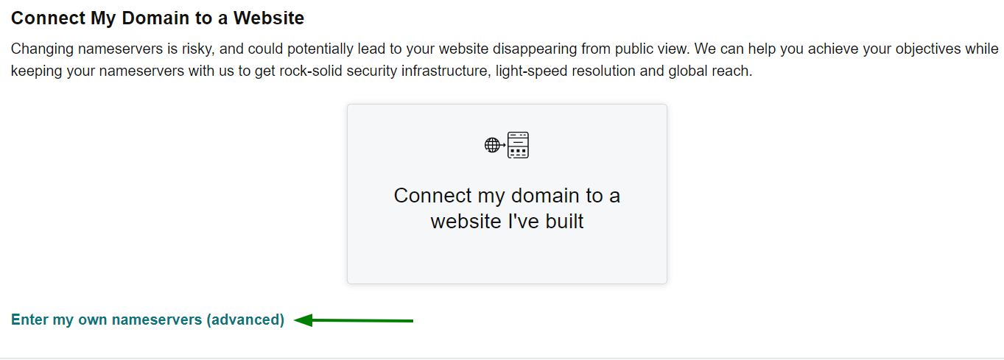
Task: Click the green arrow head pointing at nameservers link
Action: pyautogui.click(x=303, y=320)
